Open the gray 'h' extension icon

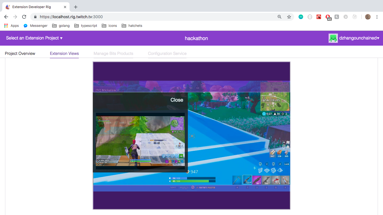337,17
